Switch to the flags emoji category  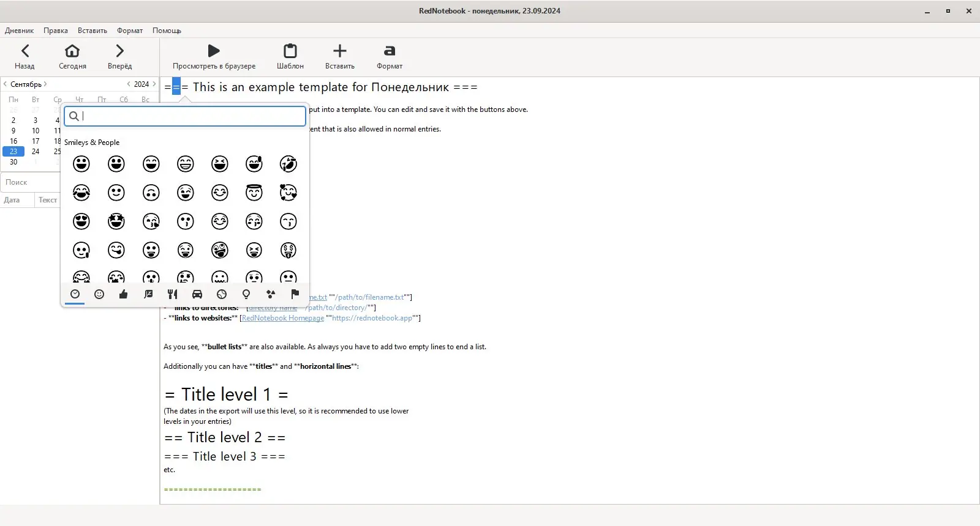[295, 294]
